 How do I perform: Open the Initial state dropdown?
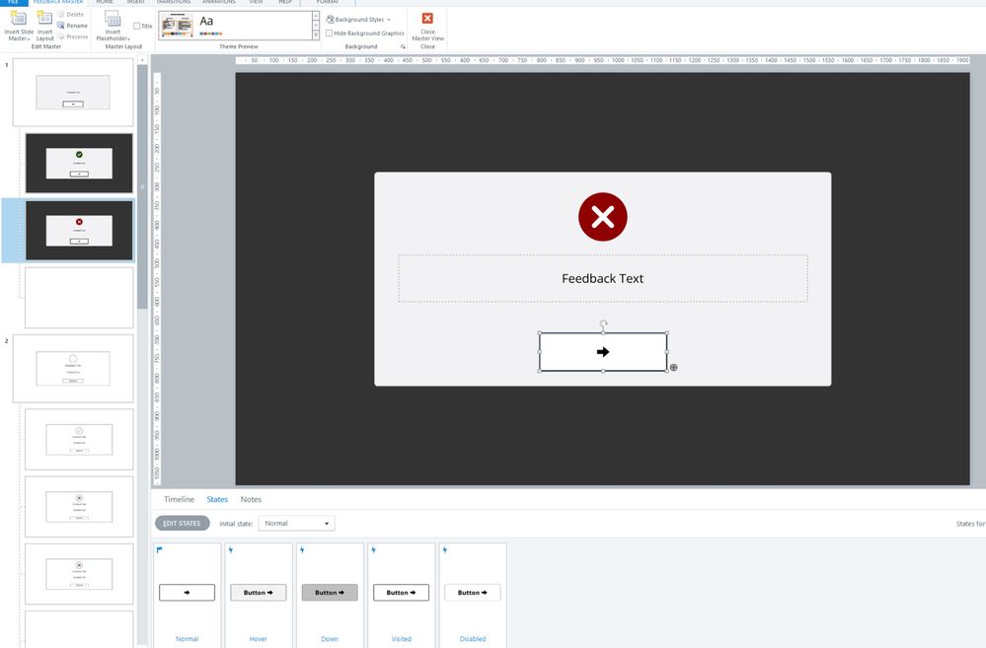click(296, 523)
